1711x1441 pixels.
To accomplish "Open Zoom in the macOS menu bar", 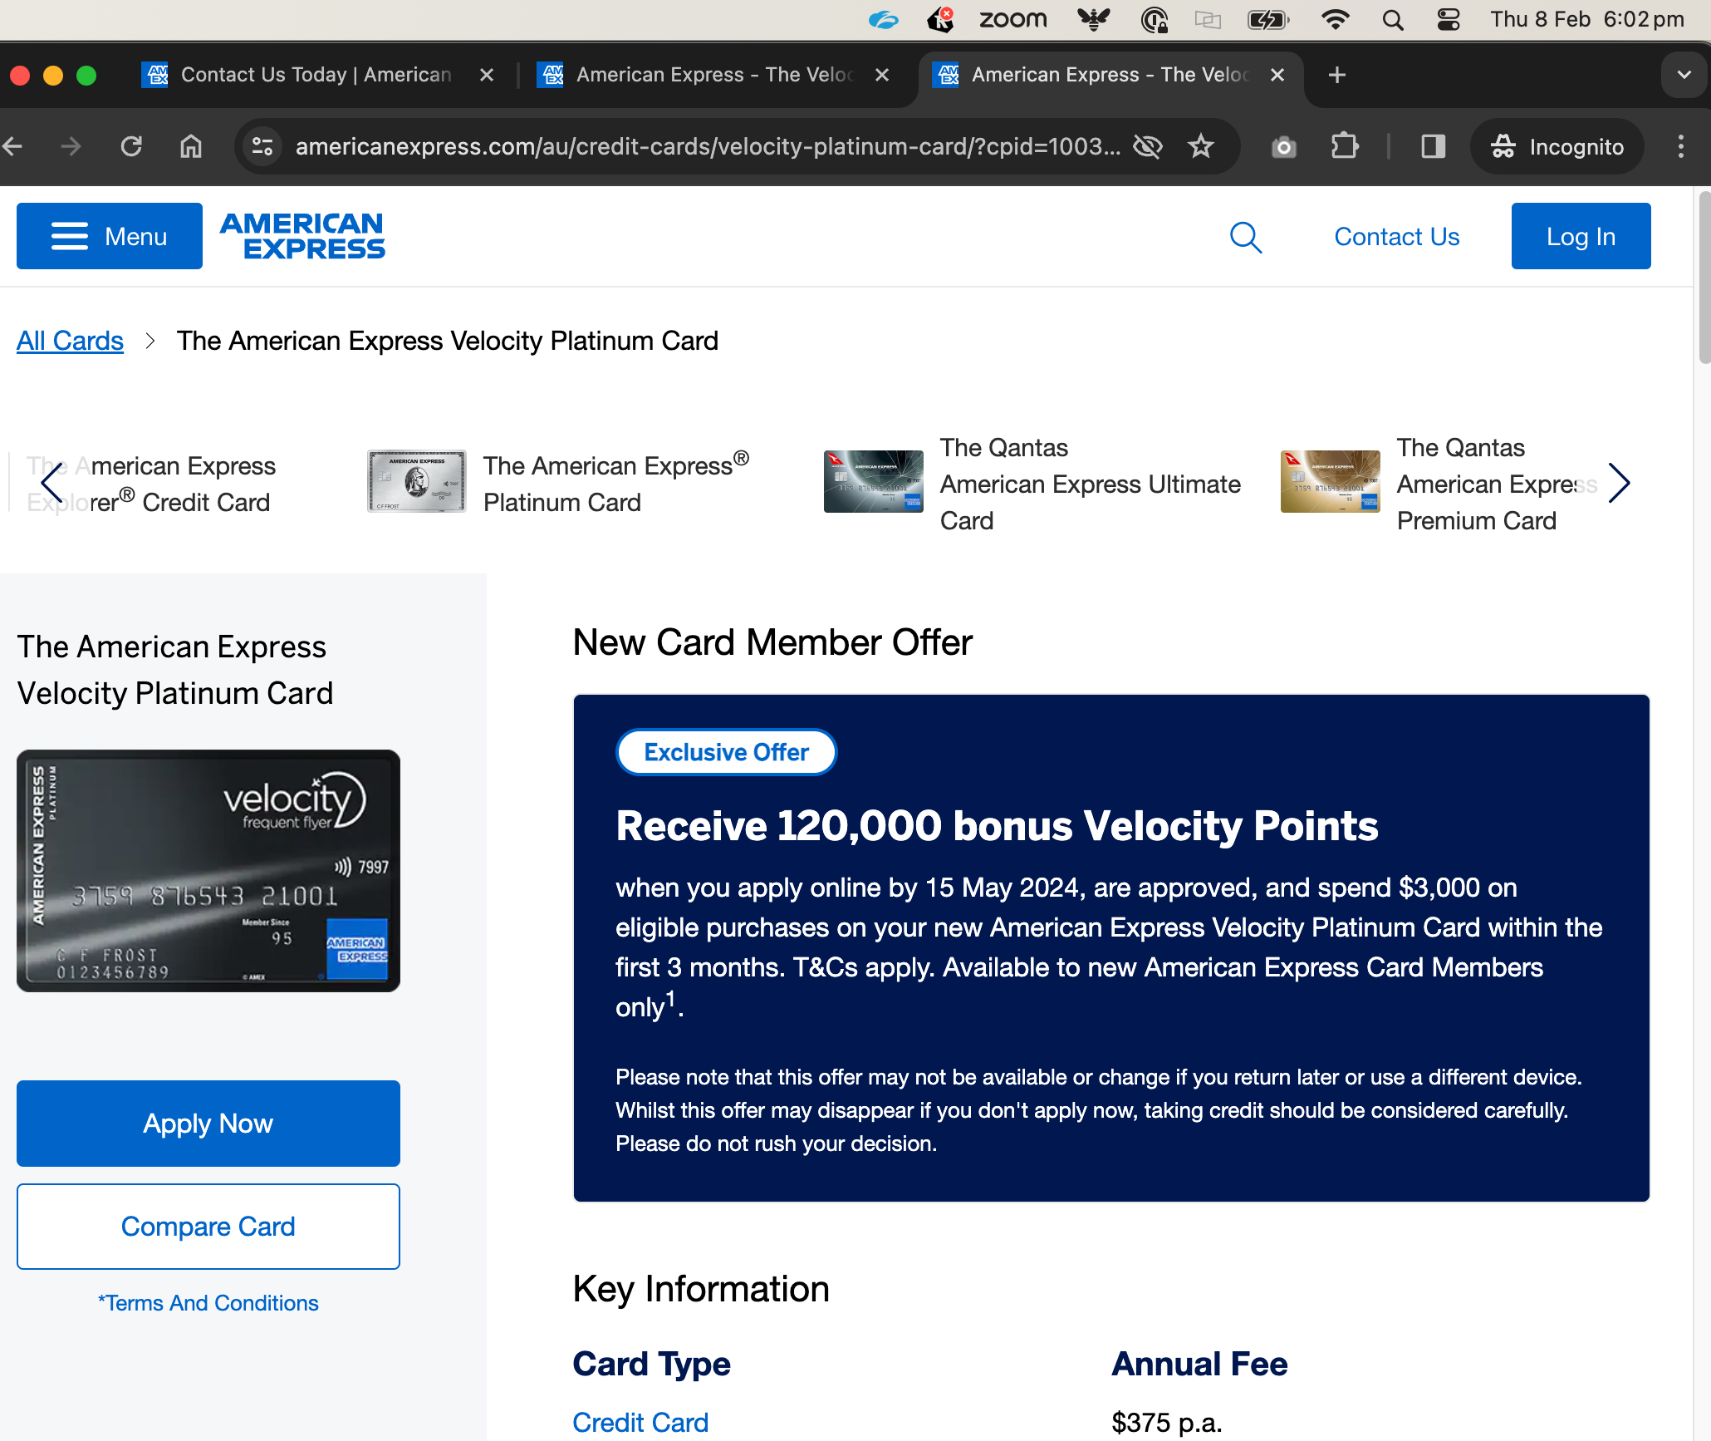I will click(1012, 19).
